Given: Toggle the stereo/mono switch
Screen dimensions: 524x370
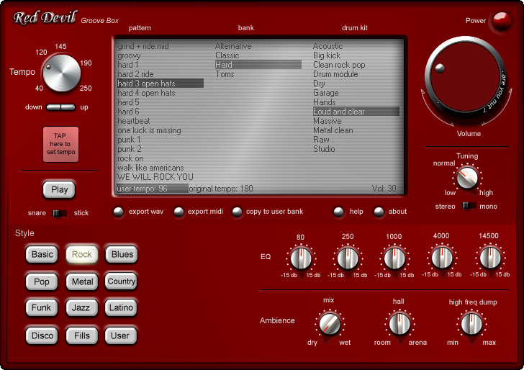Looking at the screenshot, I should 469,206.
